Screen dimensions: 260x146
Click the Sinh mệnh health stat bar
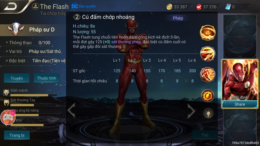pos(34,95)
